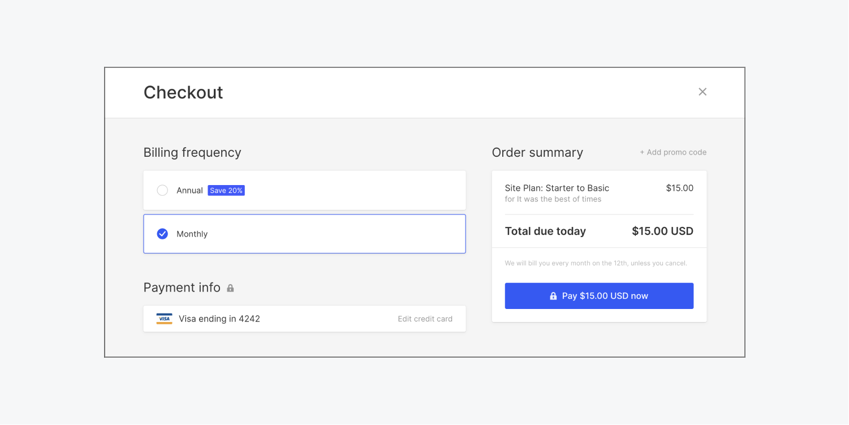The image size is (849, 425).
Task: Click the lock icon beside Payment info
Action: click(230, 288)
